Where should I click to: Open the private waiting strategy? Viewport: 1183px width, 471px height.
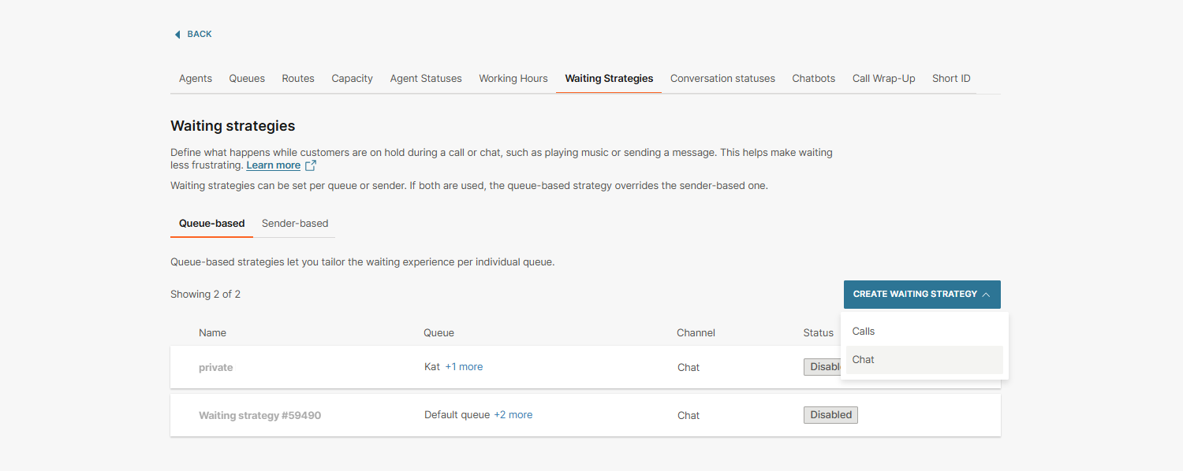[x=216, y=368]
